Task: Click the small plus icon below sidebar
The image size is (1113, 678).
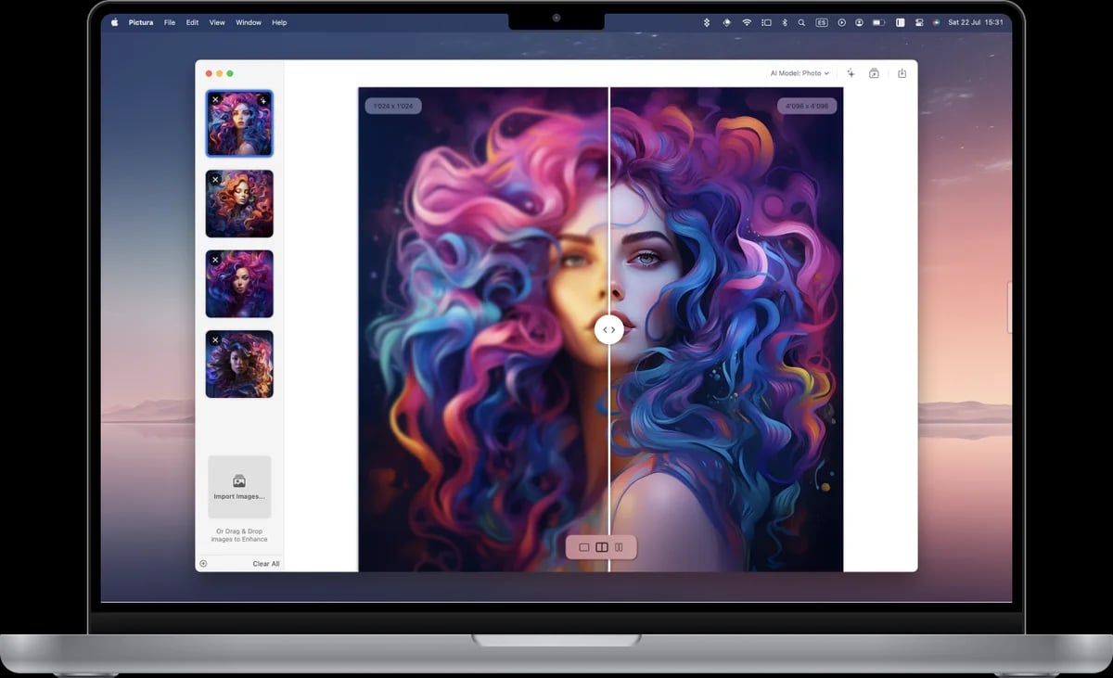Action: (203, 563)
